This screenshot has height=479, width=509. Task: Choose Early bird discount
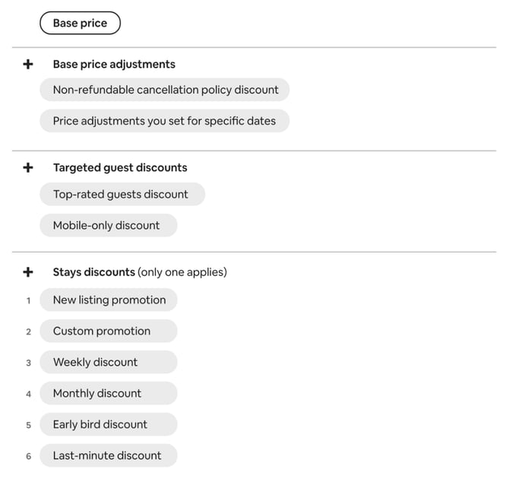pyautogui.click(x=109, y=425)
